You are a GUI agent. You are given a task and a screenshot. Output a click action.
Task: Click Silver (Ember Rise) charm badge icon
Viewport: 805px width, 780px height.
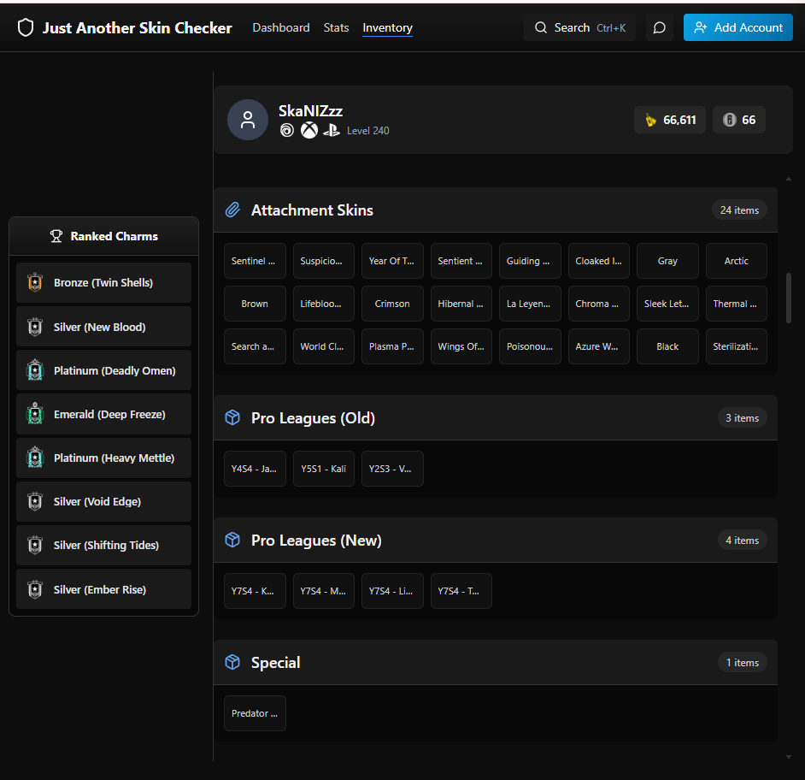35,589
